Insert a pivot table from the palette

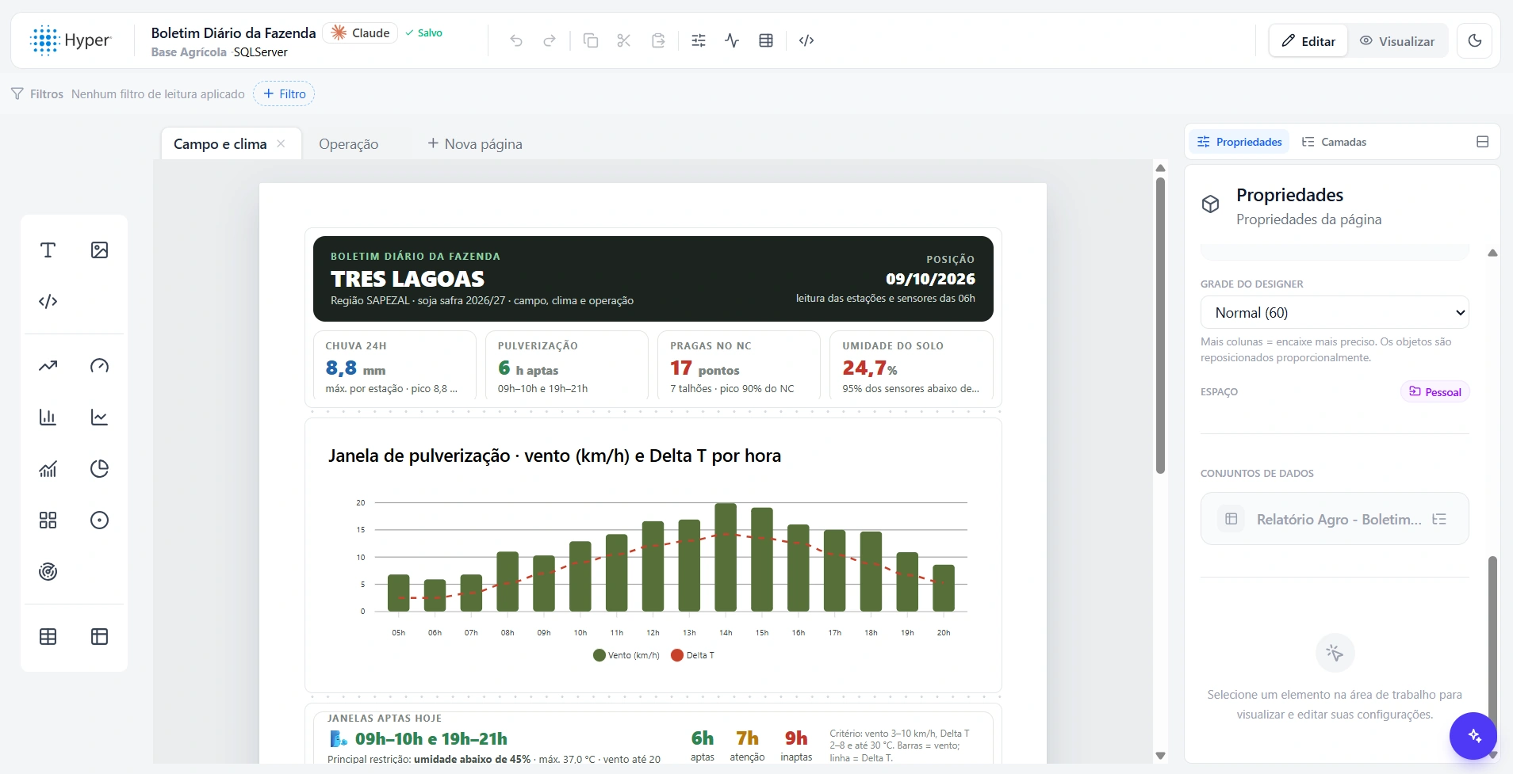tap(99, 637)
